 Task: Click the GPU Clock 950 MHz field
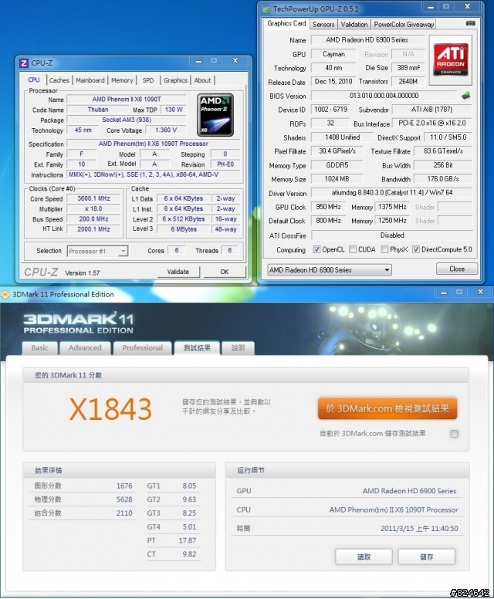[x=328, y=207]
